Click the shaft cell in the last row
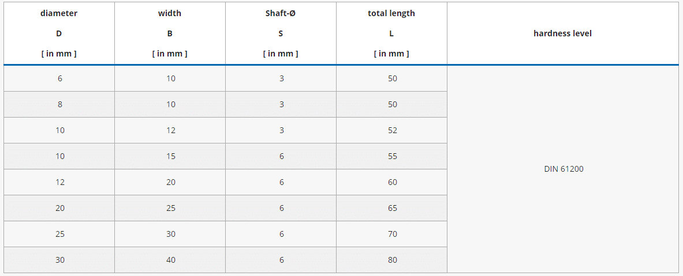The height and width of the screenshot is (276, 683). (x=282, y=260)
